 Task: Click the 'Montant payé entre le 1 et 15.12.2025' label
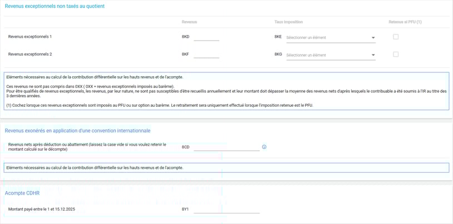point(42,209)
